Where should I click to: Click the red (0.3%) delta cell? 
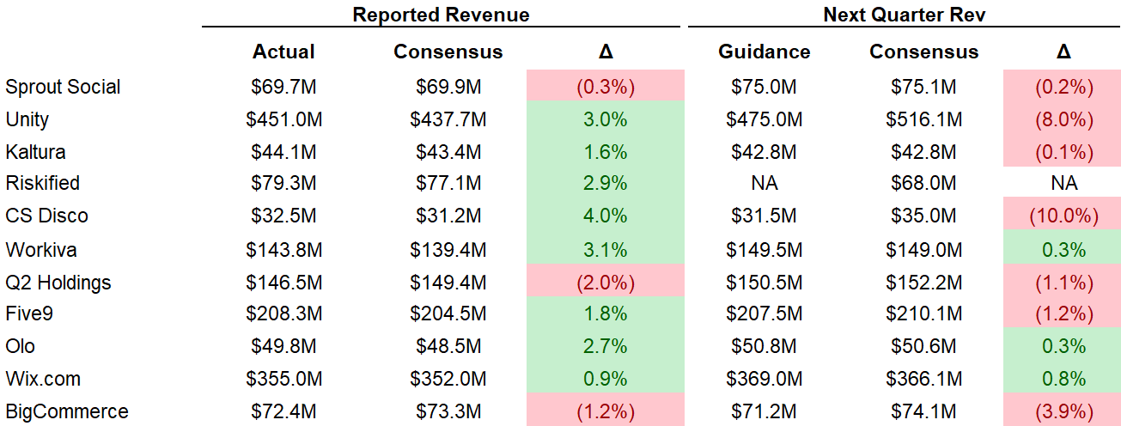(606, 86)
